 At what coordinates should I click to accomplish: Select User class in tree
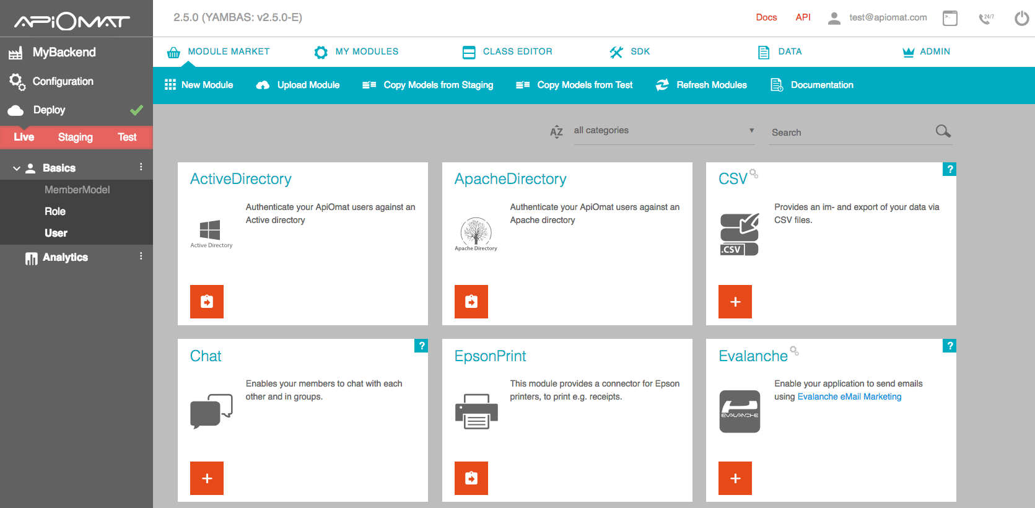[56, 233]
